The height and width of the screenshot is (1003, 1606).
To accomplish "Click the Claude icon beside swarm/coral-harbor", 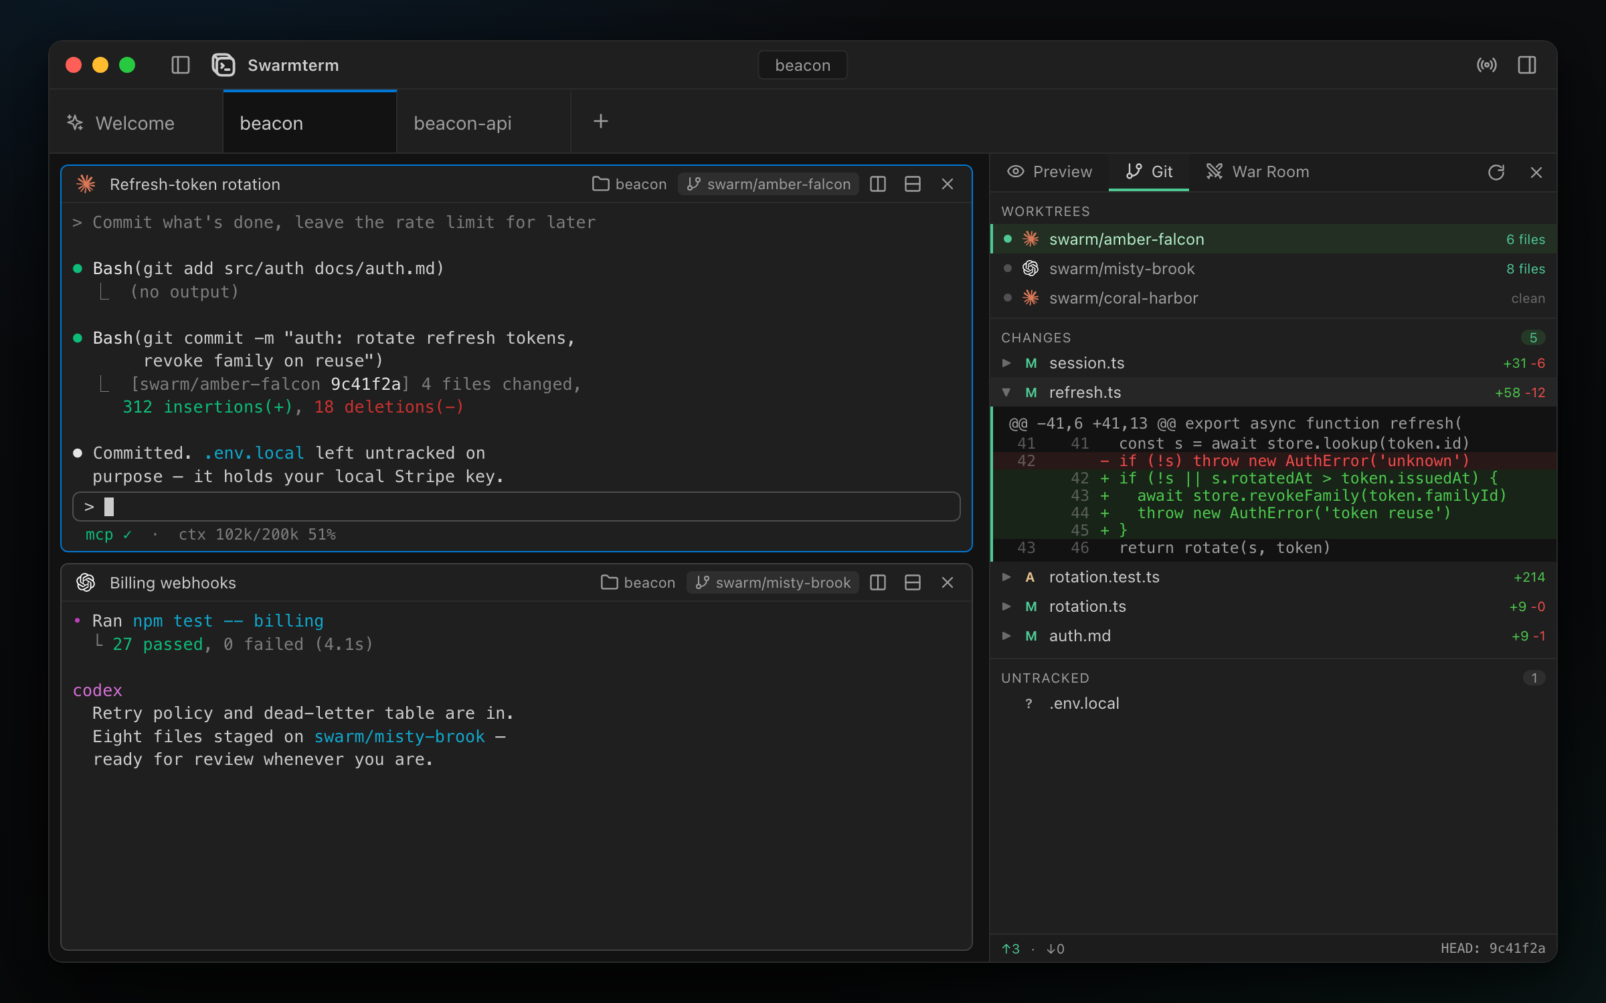I will [x=1031, y=298].
